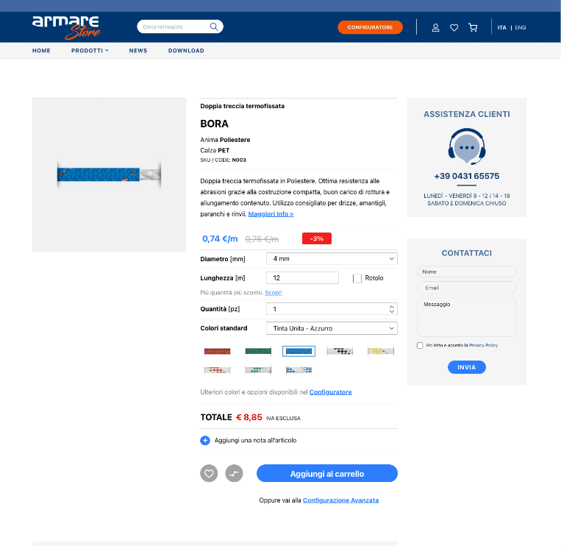Screen dimensions: 561x546
Task: Check the Rotolo checkbox
Action: (x=357, y=278)
